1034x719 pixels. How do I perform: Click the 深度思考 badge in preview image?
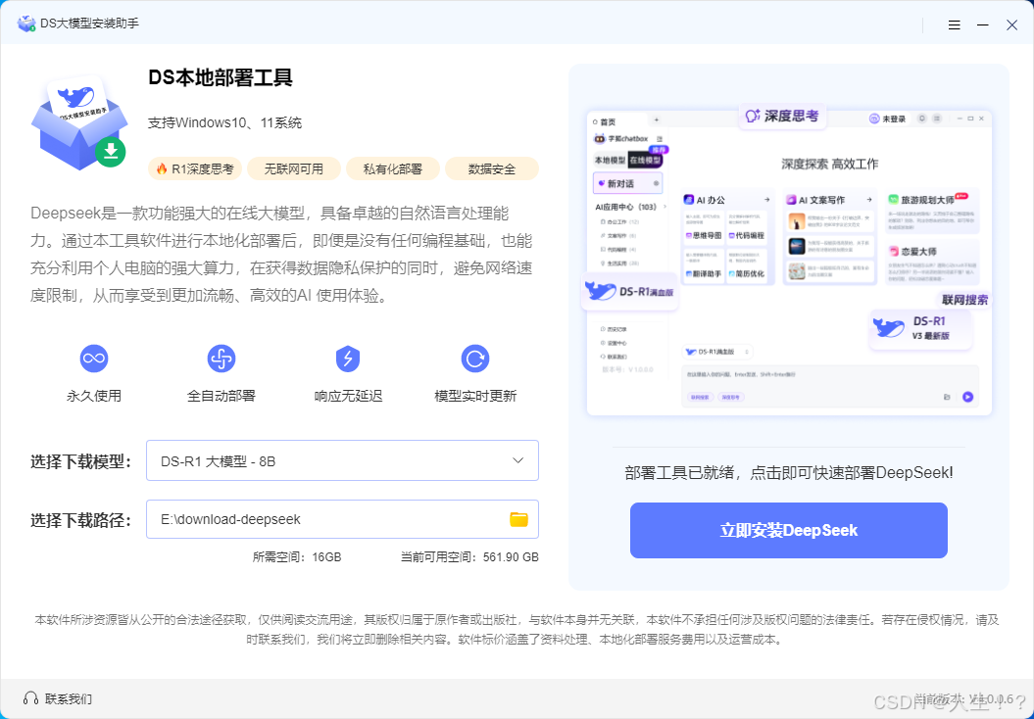tap(783, 116)
